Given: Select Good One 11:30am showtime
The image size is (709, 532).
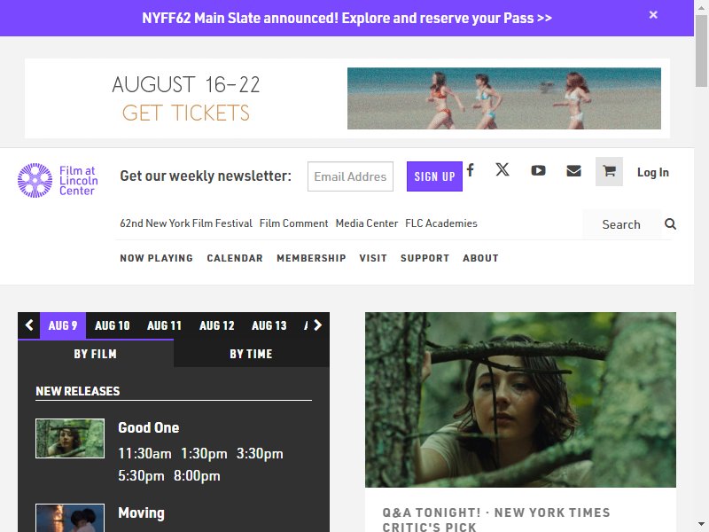Looking at the screenshot, I should (144, 454).
